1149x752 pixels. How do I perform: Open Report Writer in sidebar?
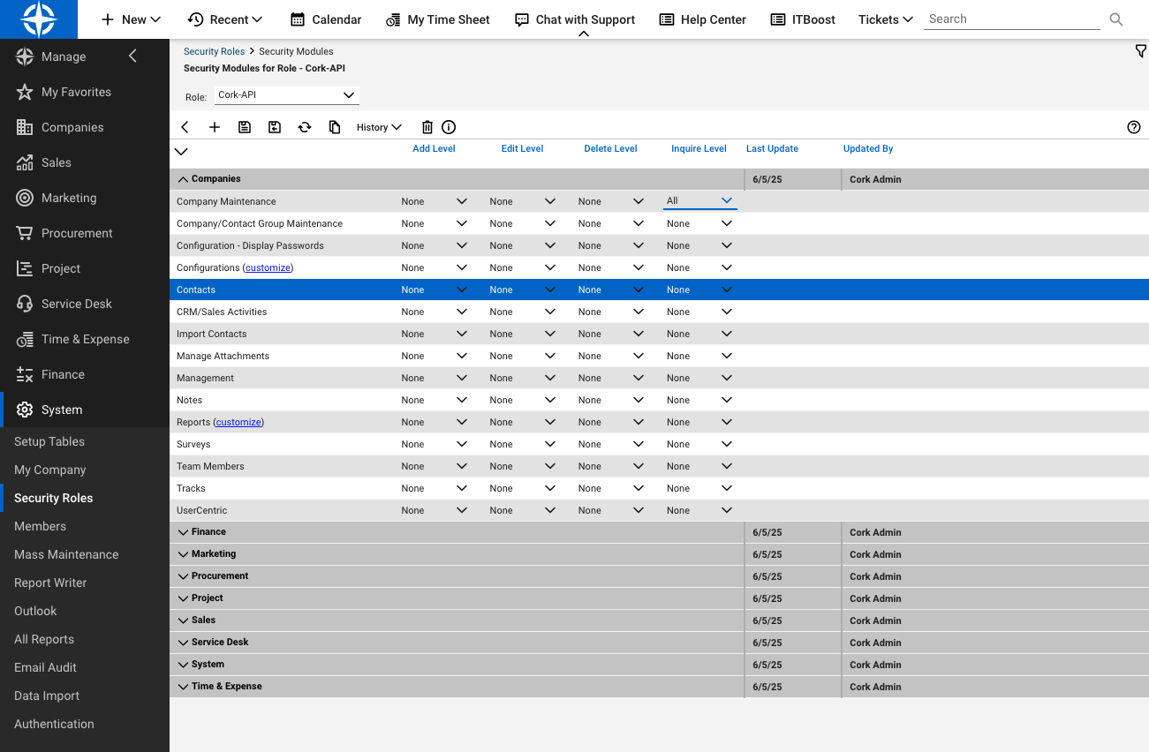[50, 583]
